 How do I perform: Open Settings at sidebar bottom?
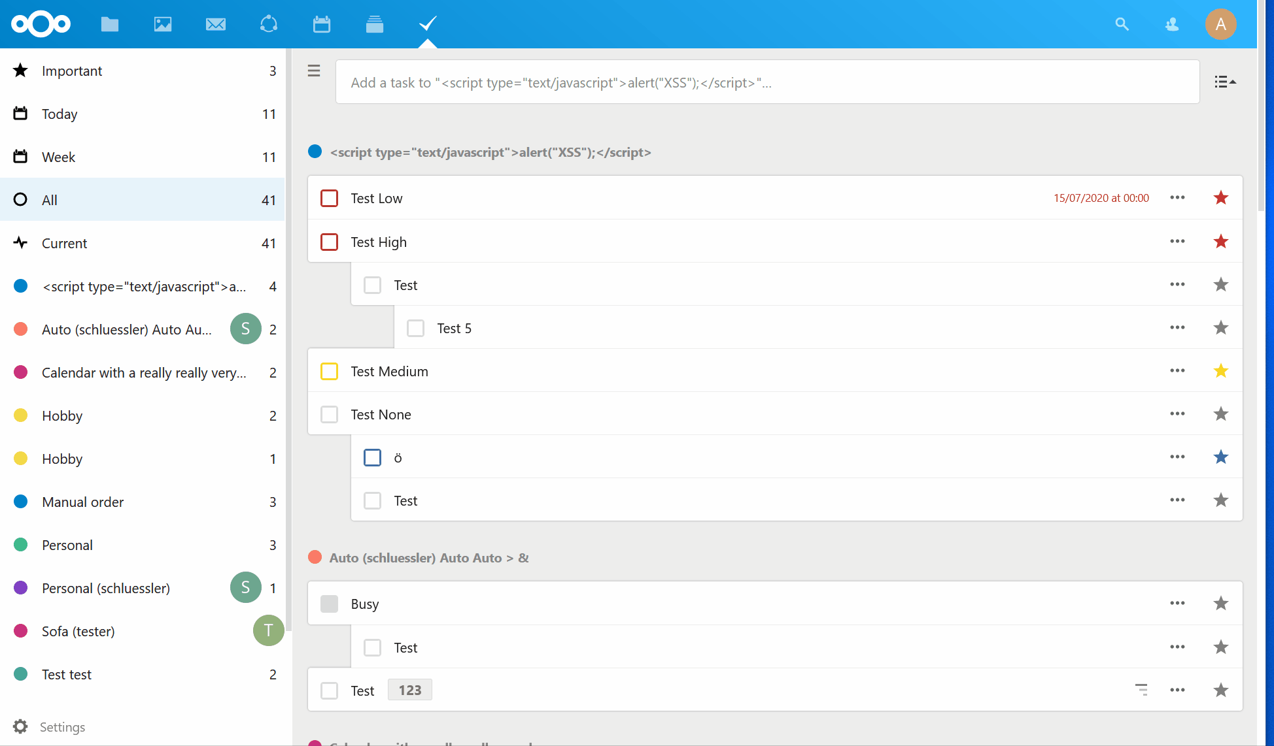61,726
